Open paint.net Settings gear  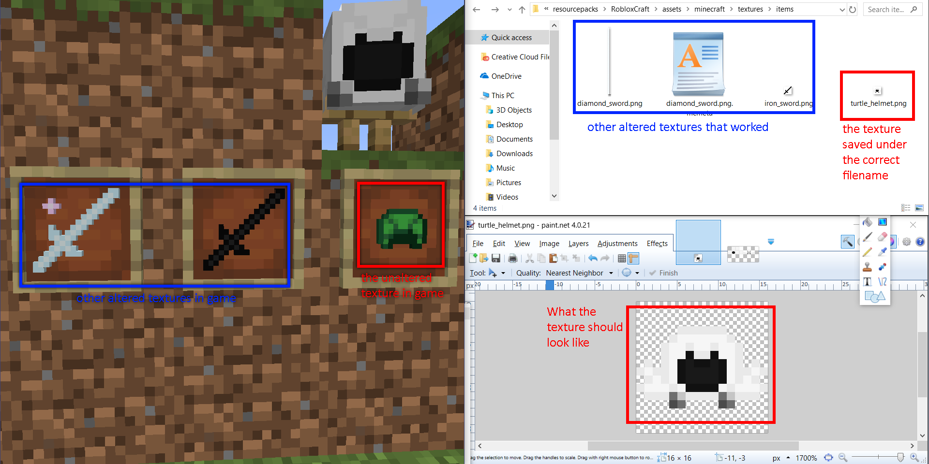click(x=907, y=242)
